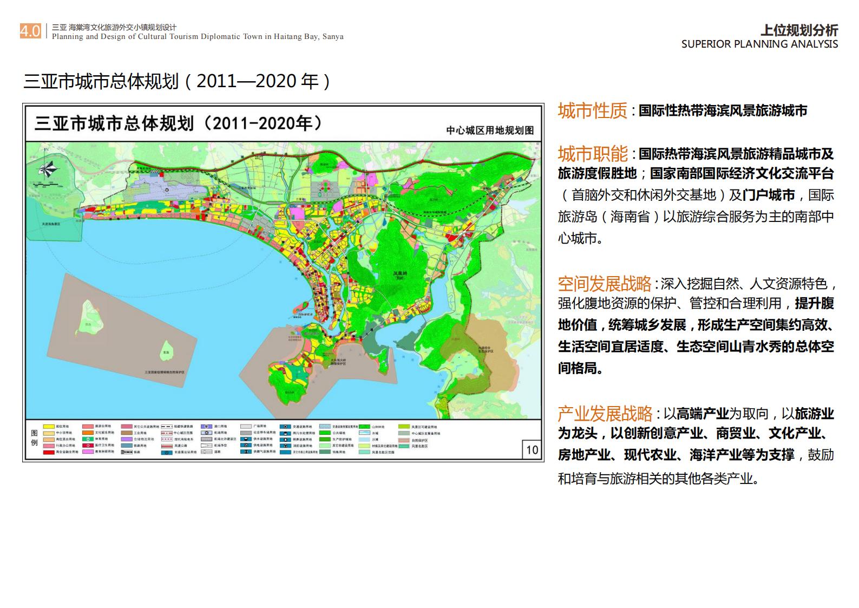Viewport: 859px width, 608px height.
Task: Click the 城市职能 orange heading
Action: (x=592, y=154)
